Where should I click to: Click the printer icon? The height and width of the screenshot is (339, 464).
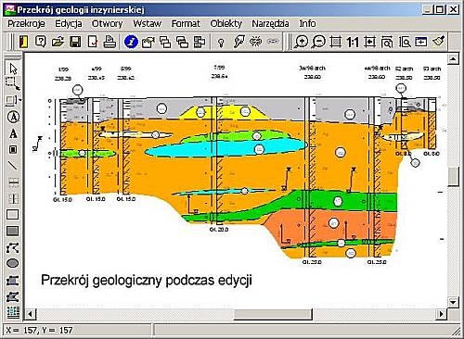[110, 42]
